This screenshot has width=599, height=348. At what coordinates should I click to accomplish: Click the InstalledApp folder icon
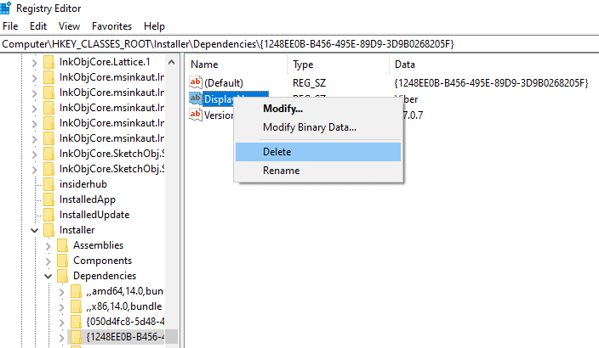[x=50, y=199]
